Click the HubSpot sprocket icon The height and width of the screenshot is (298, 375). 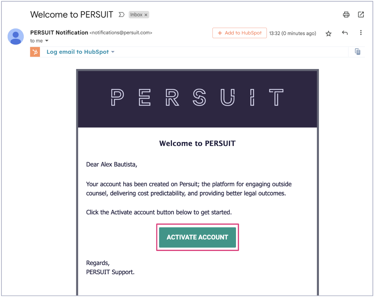35,52
